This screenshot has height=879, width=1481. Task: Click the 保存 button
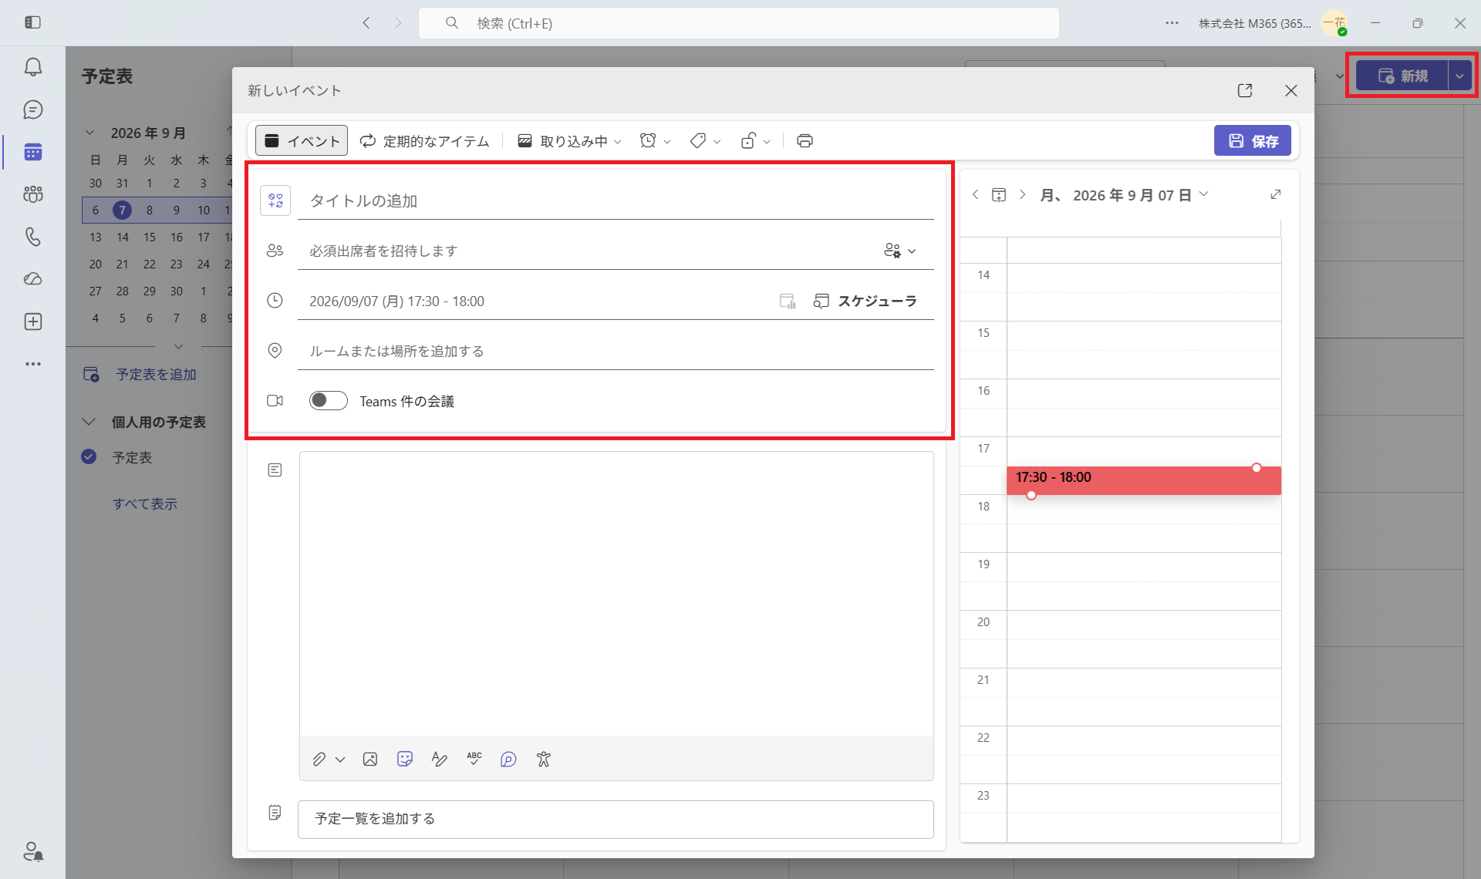coord(1253,141)
